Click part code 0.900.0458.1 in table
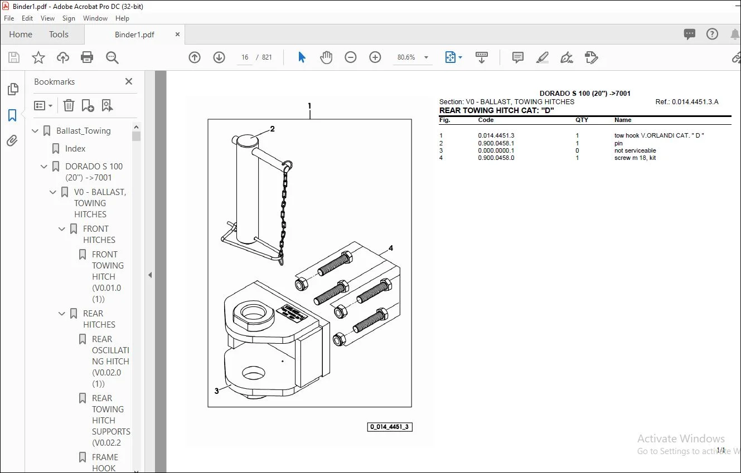The image size is (741, 473). 496,143
